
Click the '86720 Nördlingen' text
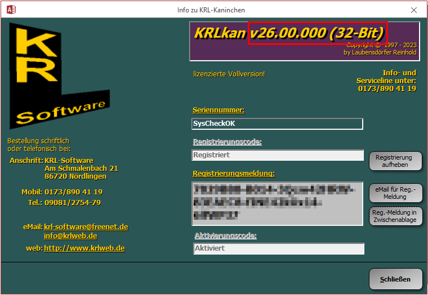pos(75,176)
